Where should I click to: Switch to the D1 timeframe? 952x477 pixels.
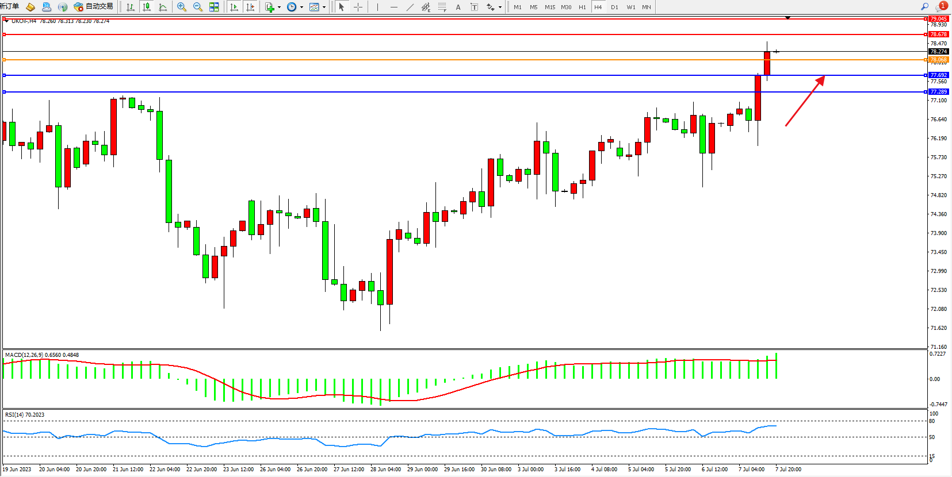(614, 7)
